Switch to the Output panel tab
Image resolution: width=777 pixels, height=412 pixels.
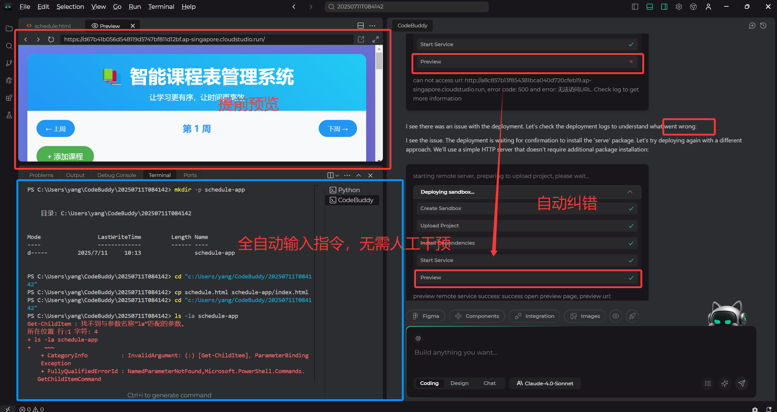click(75, 175)
